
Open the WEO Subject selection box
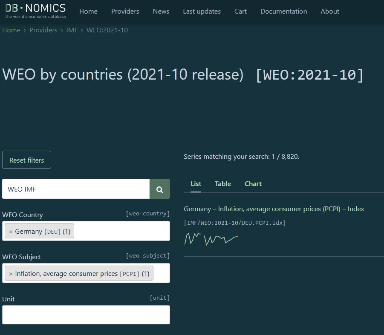pos(86,273)
